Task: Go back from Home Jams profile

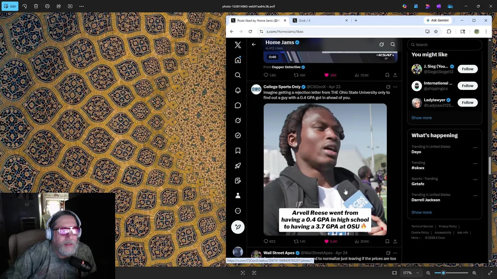Action: [x=254, y=45]
